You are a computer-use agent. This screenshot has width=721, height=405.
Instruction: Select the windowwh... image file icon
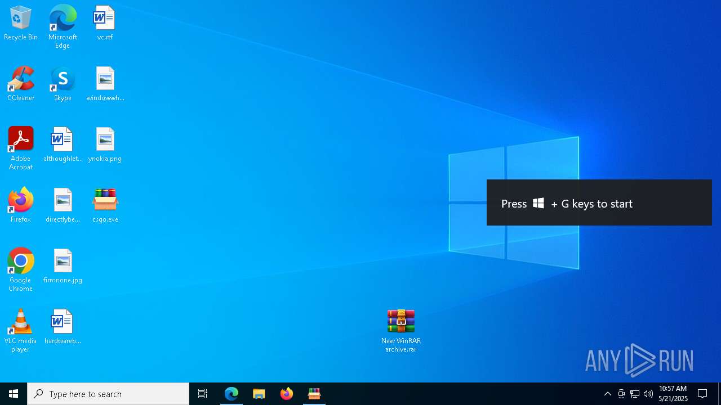click(x=105, y=84)
